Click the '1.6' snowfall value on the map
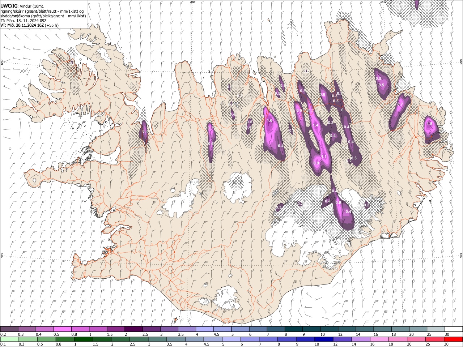This screenshot has height=347, width=463. 269,121
